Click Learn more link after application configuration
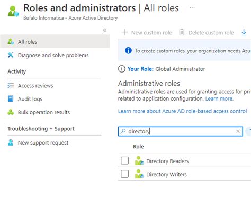Image resolution: width=251 pixels, height=198 pixels. (x=219, y=98)
